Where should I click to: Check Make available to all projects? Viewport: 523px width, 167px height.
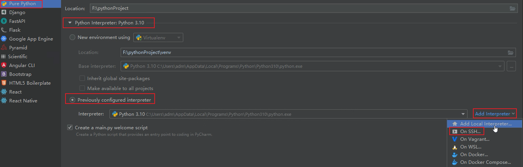(82, 88)
